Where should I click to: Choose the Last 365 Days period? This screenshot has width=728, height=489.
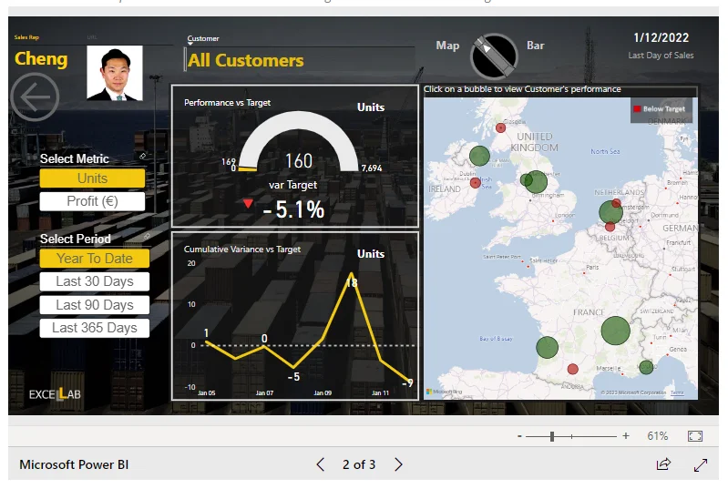point(95,328)
